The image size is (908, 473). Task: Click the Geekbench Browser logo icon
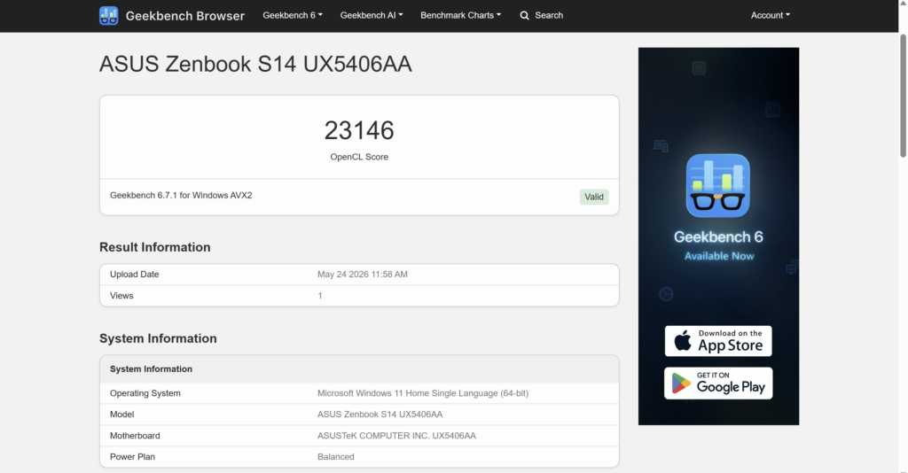point(109,16)
